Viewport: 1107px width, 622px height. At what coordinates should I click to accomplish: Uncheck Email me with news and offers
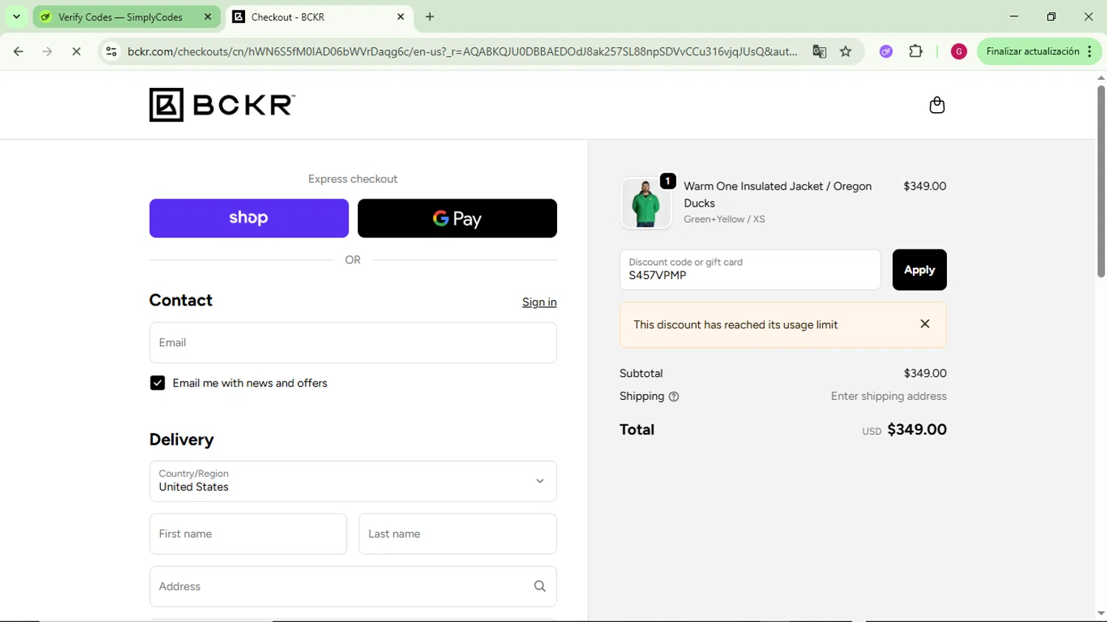[x=157, y=383]
